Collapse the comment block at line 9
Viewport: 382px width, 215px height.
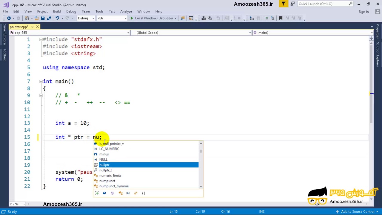point(41,95)
